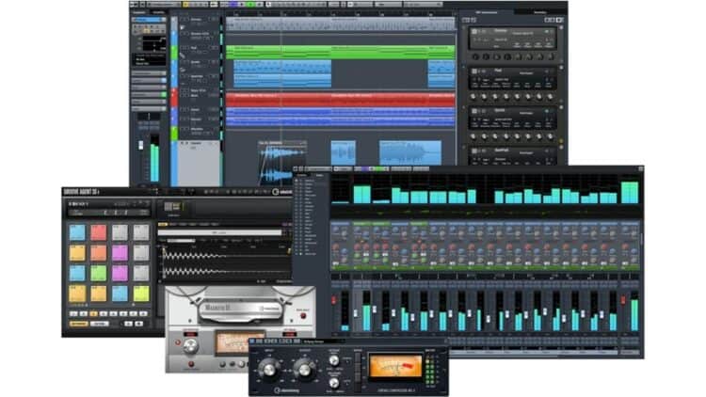706x397 pixels.
Task: Trigger the green pad in Groove Agent
Action: click(98, 273)
